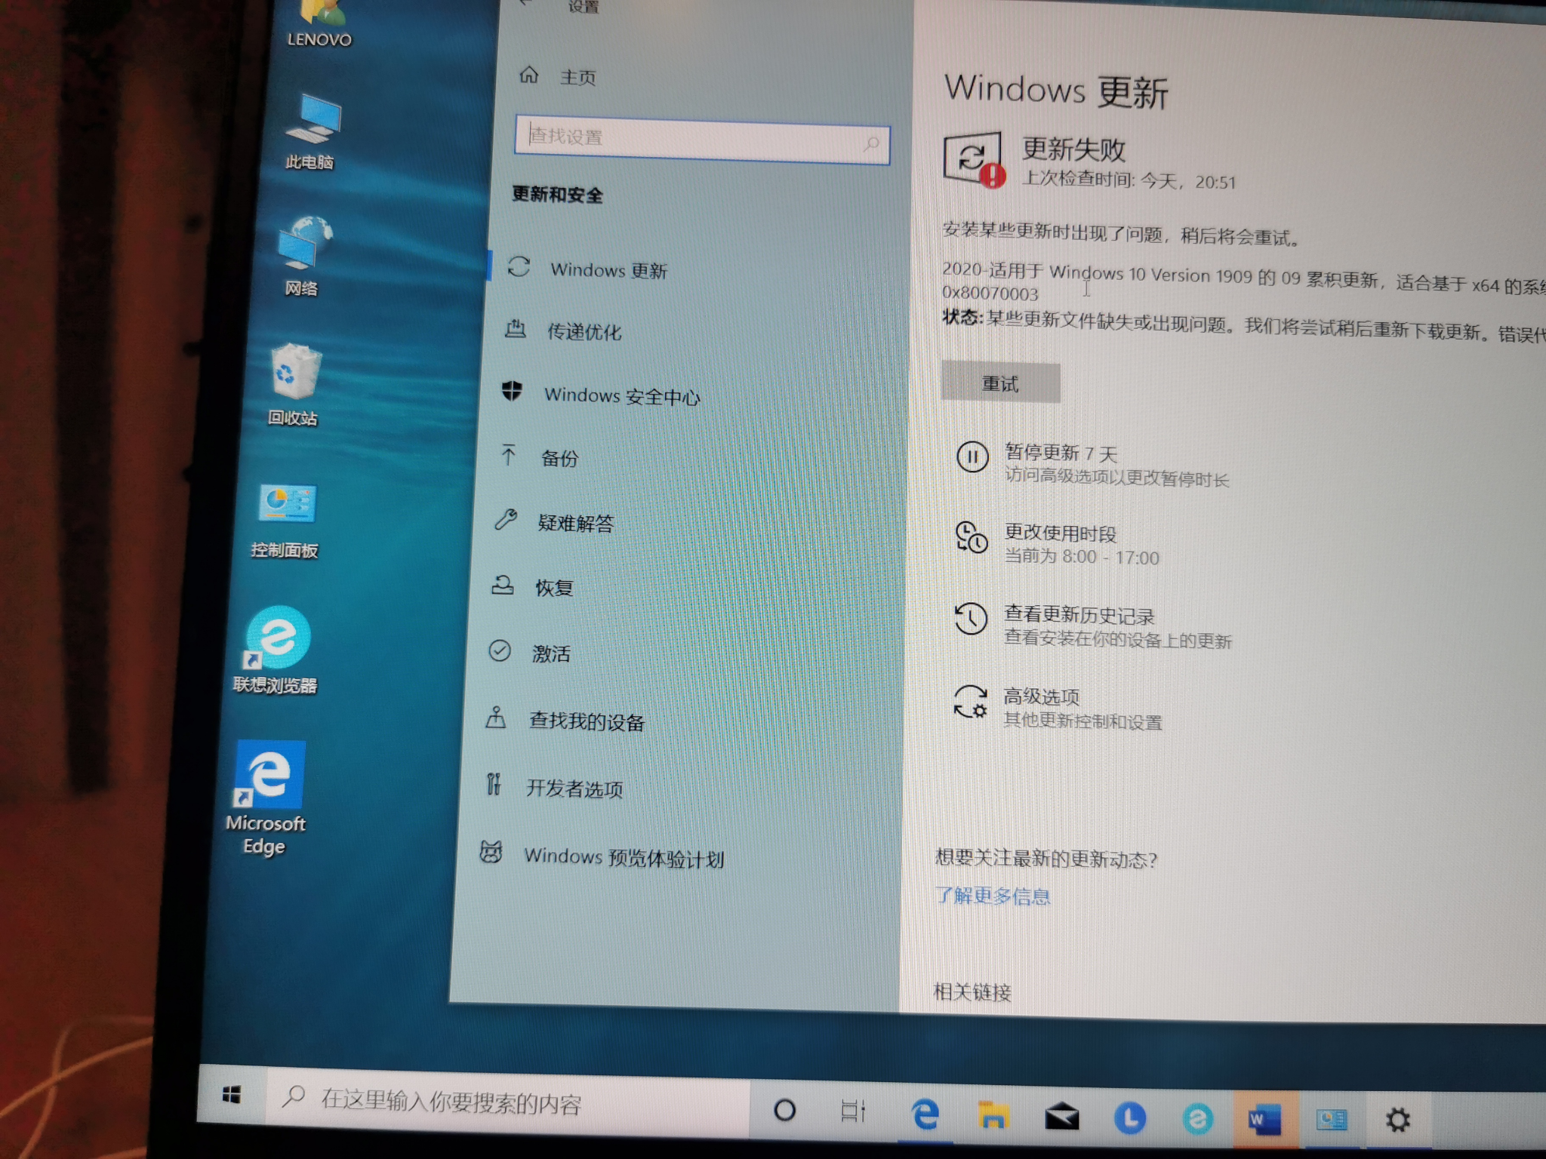The height and width of the screenshot is (1159, 1546).
Task: Select 激活 in the sidebar
Action: click(x=551, y=653)
